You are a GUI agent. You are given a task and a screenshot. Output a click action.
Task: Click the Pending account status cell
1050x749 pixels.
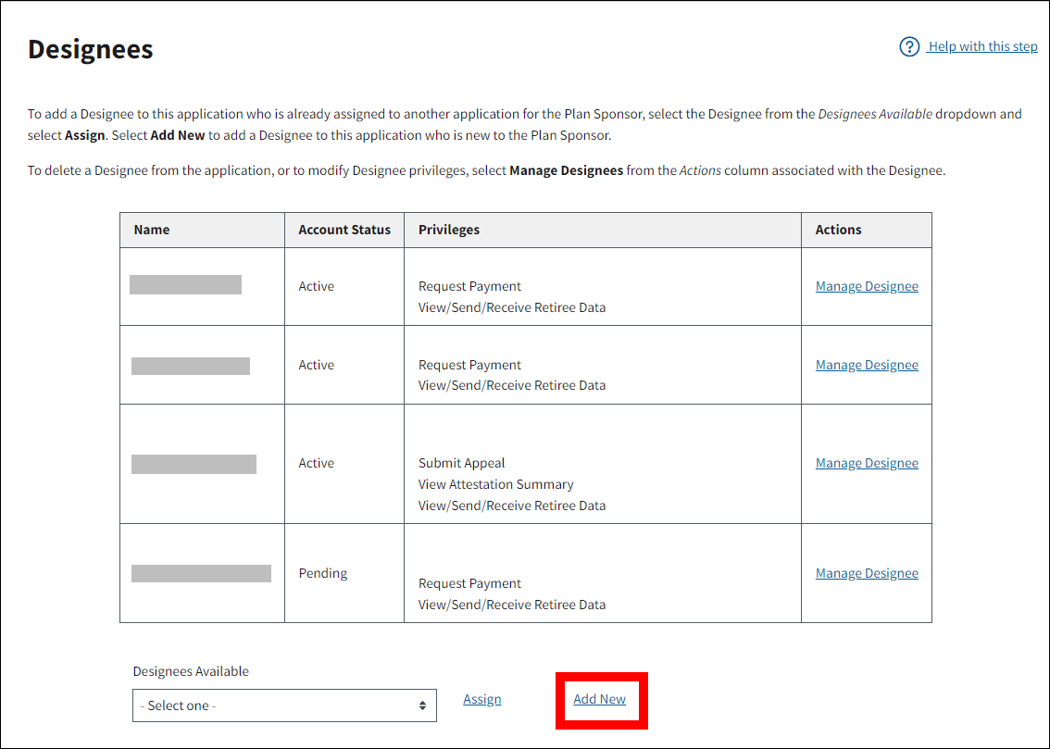322,573
